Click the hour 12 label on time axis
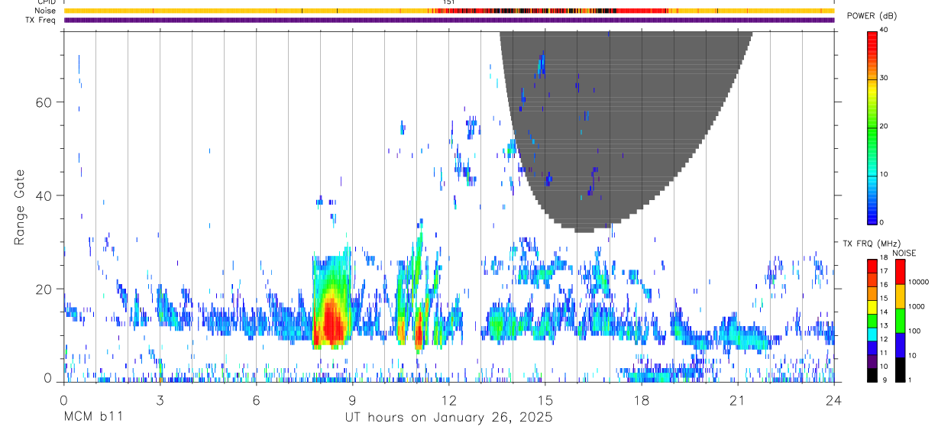 448,399
